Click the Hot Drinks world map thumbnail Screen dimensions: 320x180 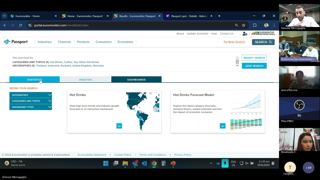coord(142,111)
